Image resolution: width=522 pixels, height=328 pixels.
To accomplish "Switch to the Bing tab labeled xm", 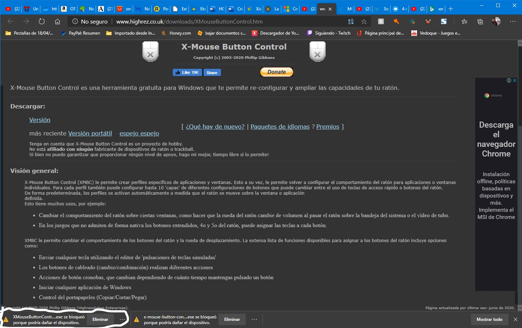I will [437, 9].
